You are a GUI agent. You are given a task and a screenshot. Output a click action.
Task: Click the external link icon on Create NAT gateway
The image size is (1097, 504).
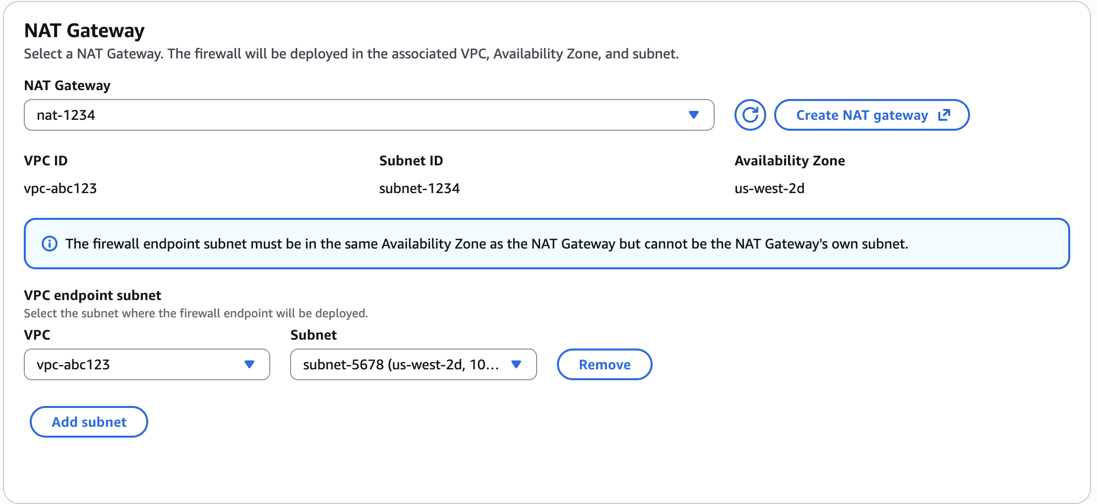point(944,115)
